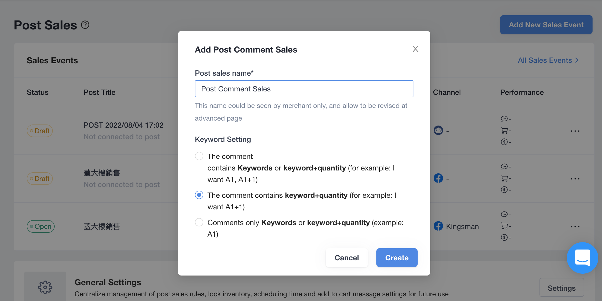602x301 pixels.
Task: Close the Add Post Comment Sales dialog
Action: (x=415, y=49)
